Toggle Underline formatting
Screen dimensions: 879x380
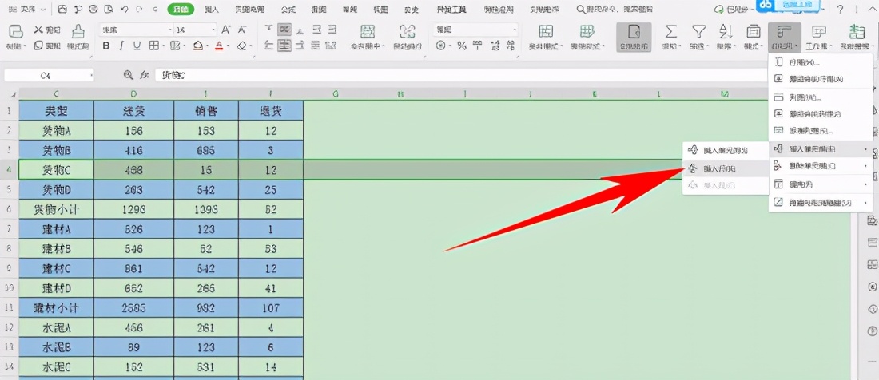coord(137,46)
